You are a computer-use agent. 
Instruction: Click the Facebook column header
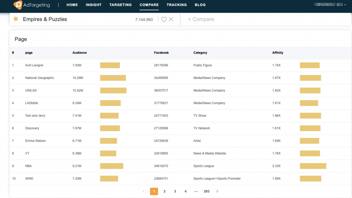coord(161,53)
